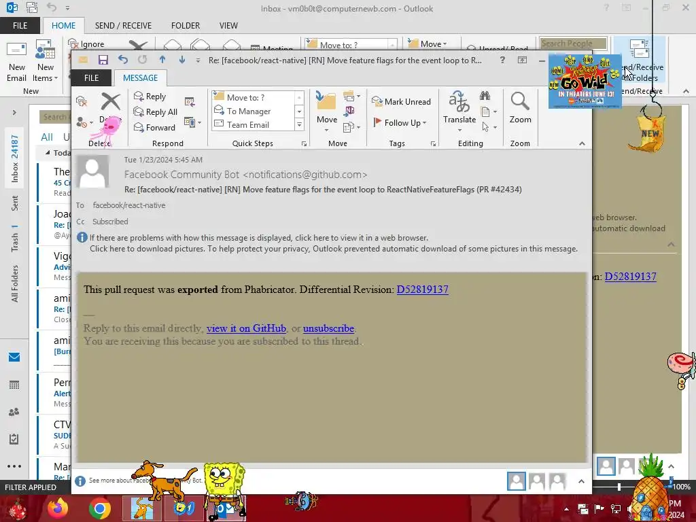The image size is (696, 522).
Task: Click the Meeting reply icon in Respond group
Action: [x=190, y=102]
